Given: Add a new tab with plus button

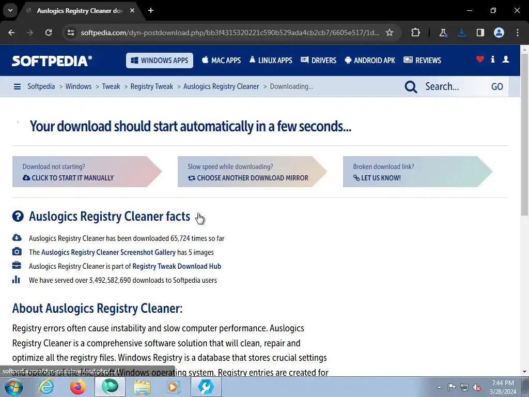Looking at the screenshot, I should [151, 10].
